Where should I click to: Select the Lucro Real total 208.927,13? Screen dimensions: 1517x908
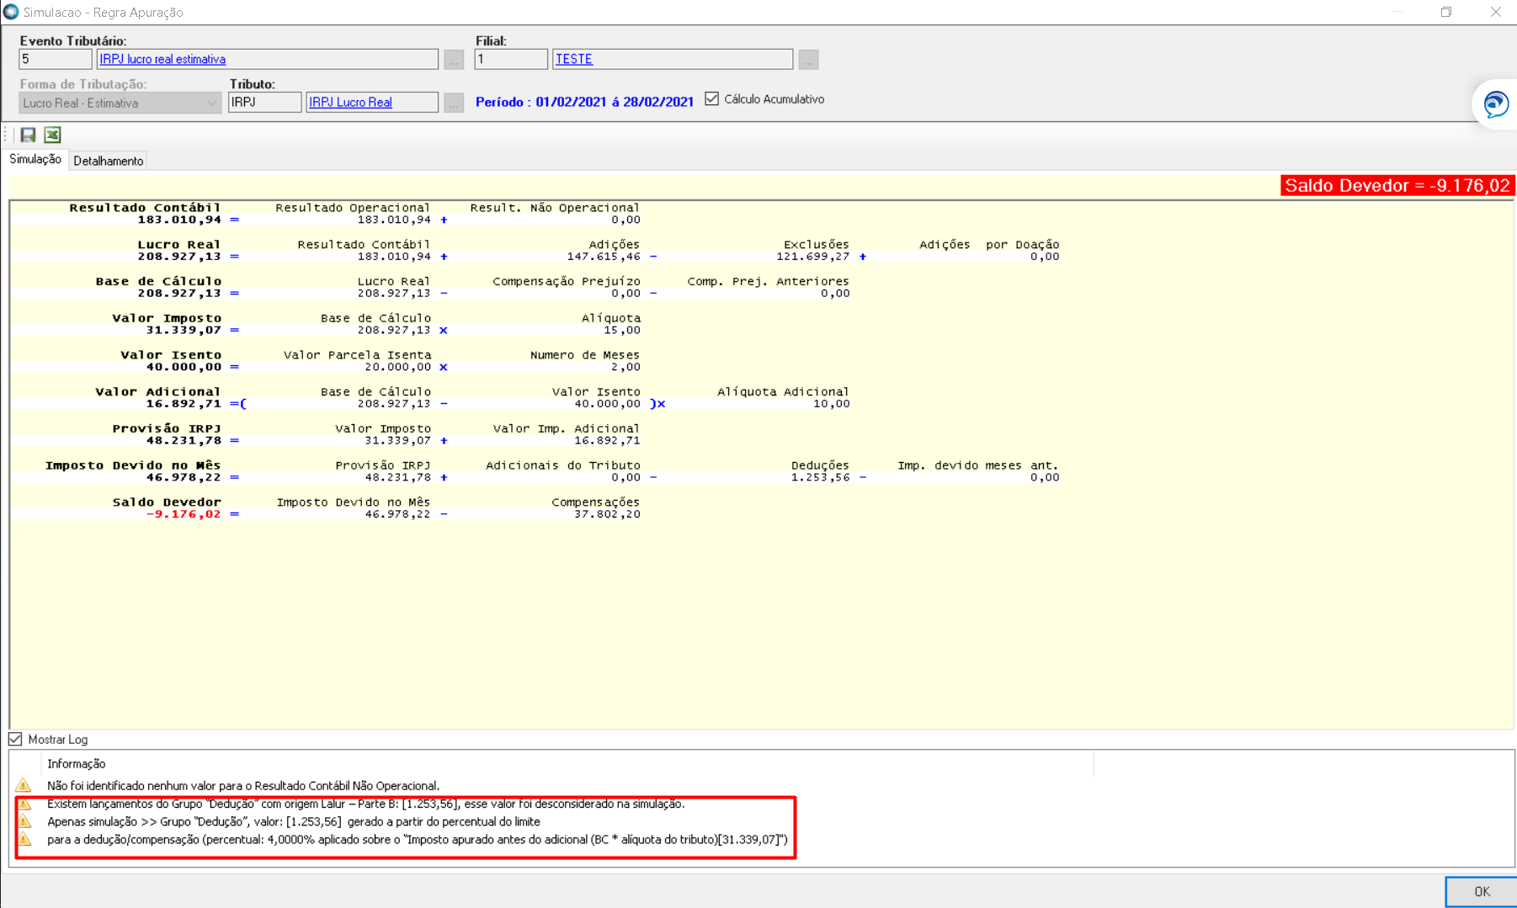coord(179,257)
